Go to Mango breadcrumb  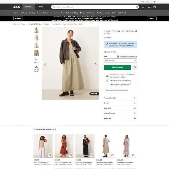tap(46, 24)
